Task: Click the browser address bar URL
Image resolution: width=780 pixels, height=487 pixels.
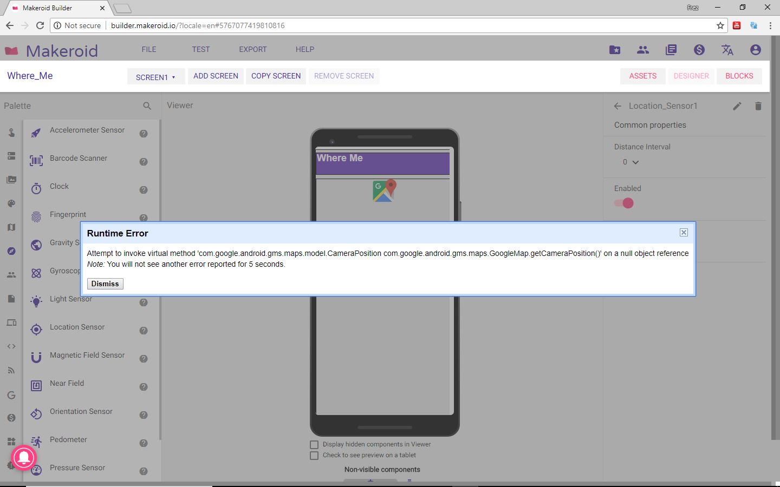Action: [x=198, y=25]
